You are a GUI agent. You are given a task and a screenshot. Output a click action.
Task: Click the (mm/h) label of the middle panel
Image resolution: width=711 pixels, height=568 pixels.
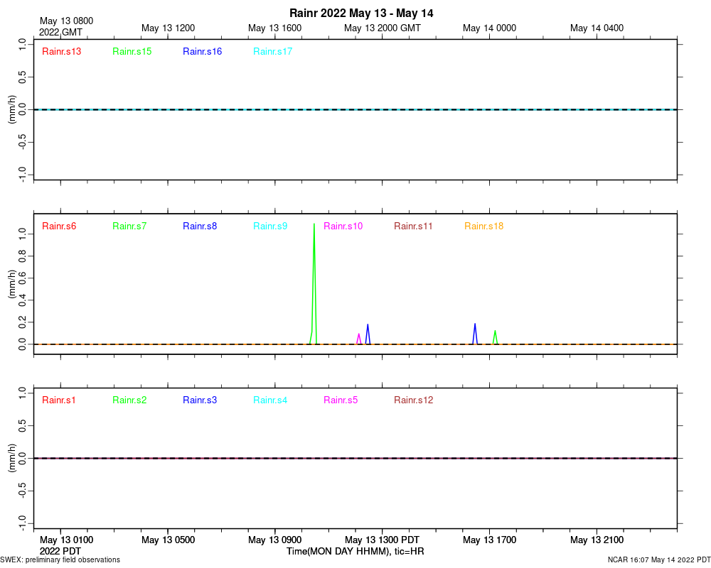click(x=12, y=283)
